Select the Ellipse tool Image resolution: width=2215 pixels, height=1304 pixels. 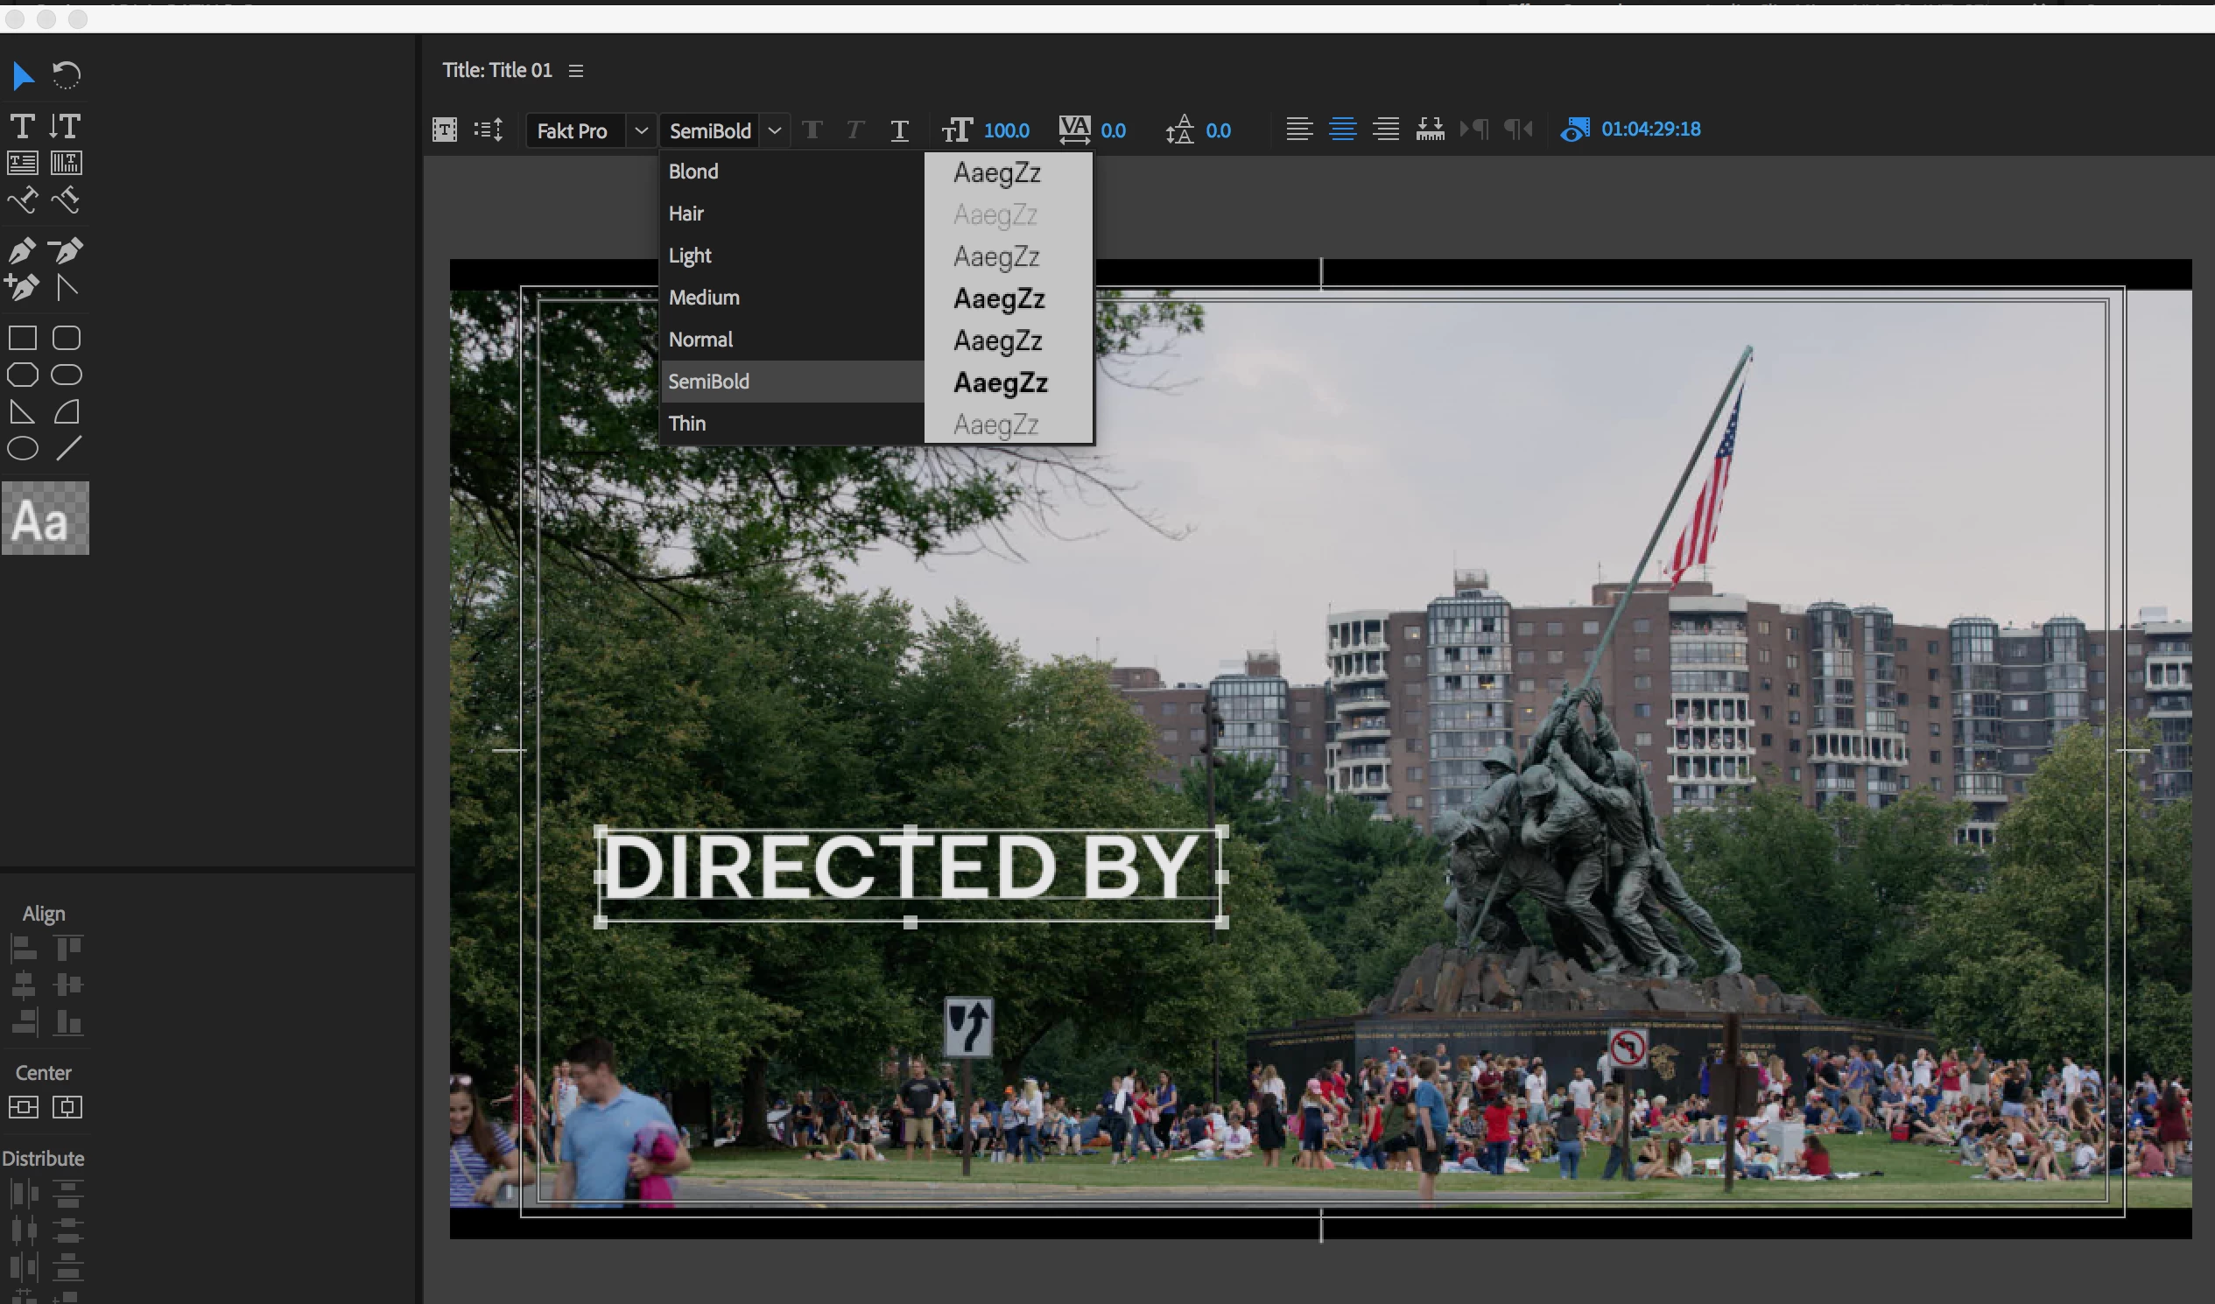(22, 449)
